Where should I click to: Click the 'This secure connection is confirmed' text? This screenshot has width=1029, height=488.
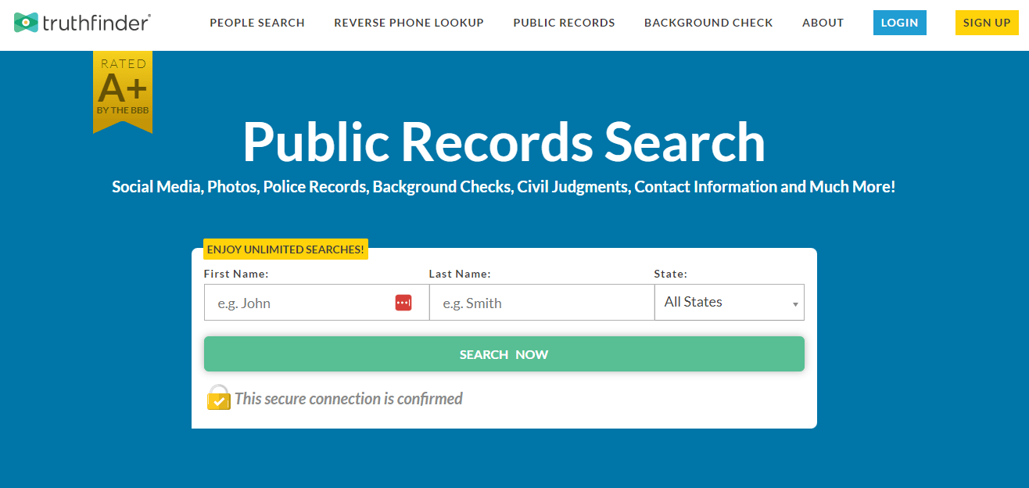349,399
